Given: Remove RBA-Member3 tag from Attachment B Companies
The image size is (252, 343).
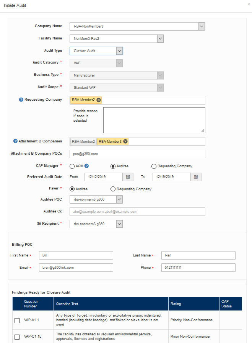Looking at the screenshot, I should [x=125, y=142].
